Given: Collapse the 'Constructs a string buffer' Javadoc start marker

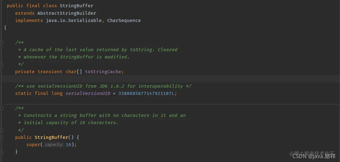Looking at the screenshot, I should [x=2, y=108].
